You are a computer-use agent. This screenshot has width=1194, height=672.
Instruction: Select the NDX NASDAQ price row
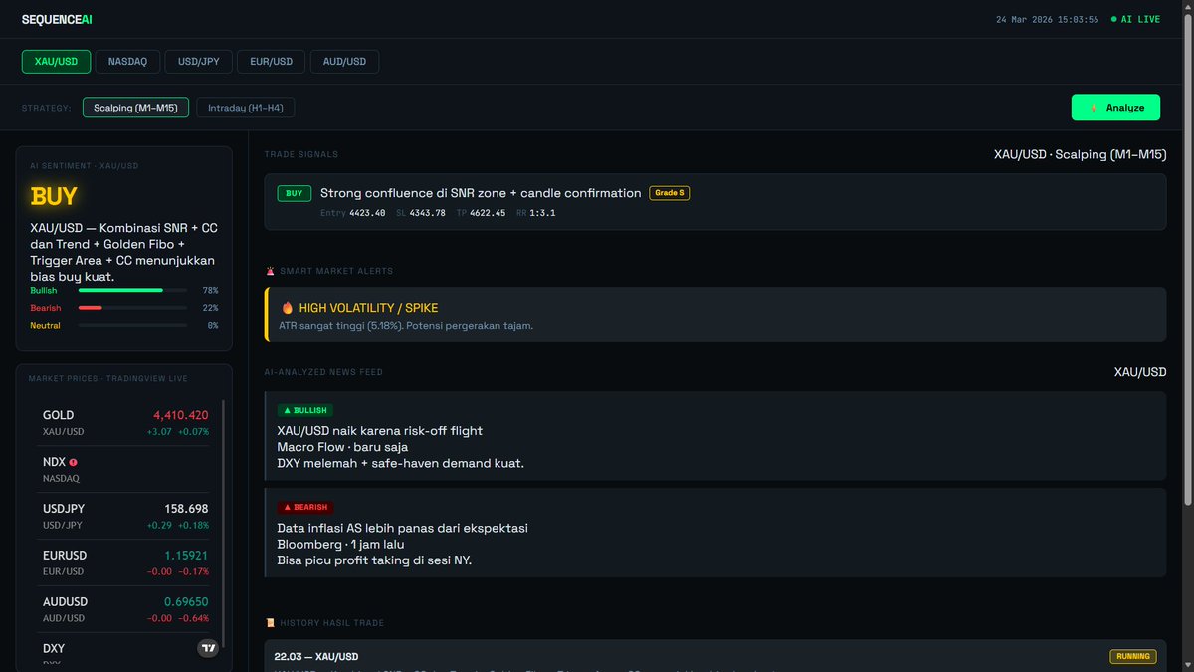tap(125, 470)
